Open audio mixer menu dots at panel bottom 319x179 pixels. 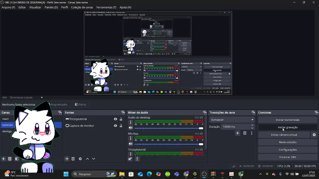(137, 159)
